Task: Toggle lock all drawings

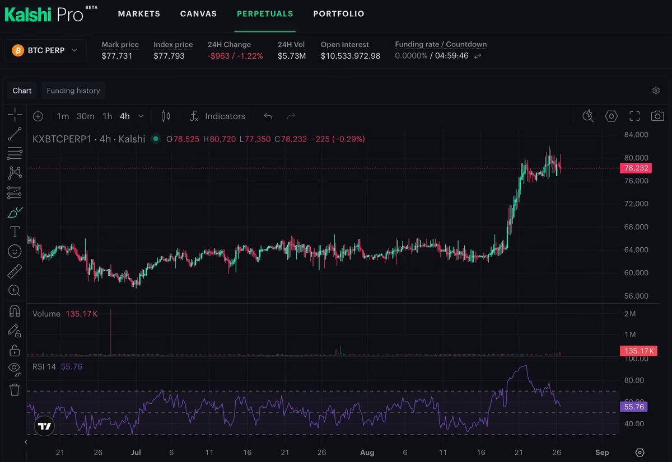Action: tap(15, 351)
